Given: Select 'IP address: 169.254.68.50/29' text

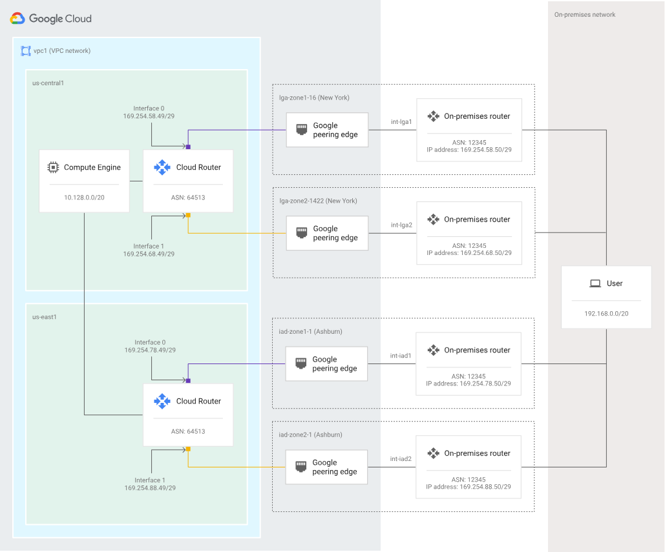Looking at the screenshot, I should point(469,253).
